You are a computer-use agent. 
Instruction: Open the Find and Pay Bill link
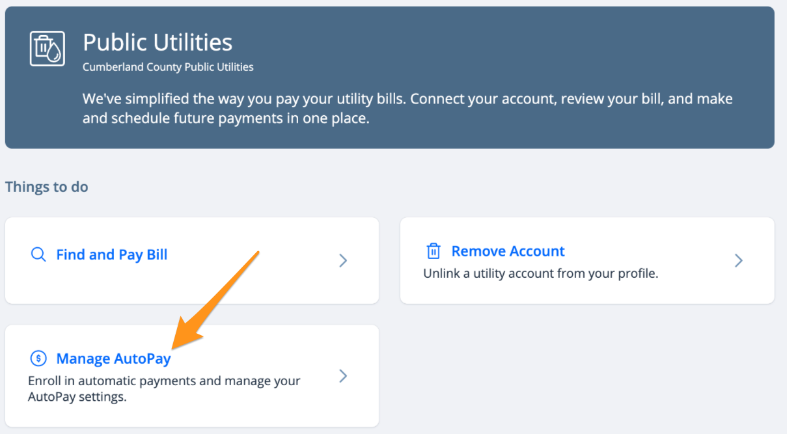[x=112, y=254]
